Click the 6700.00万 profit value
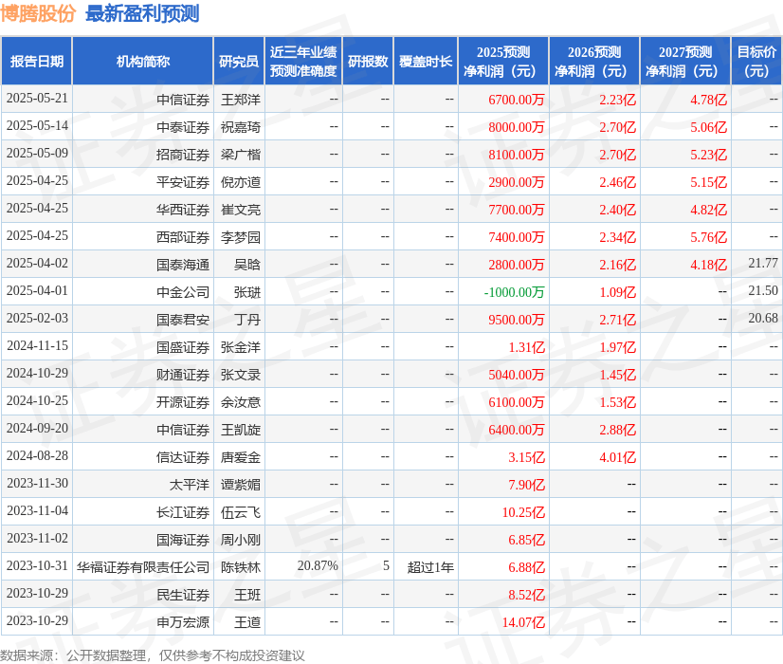Screen dimensions: 783x664 pos(517,100)
